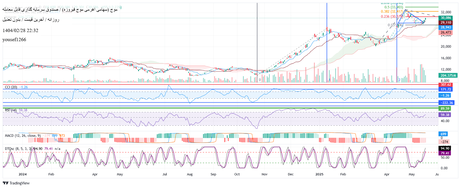The width and height of the screenshot is (461, 188).
Task: Click the 20,000 price axis tick
Action: [x=446, y=46]
